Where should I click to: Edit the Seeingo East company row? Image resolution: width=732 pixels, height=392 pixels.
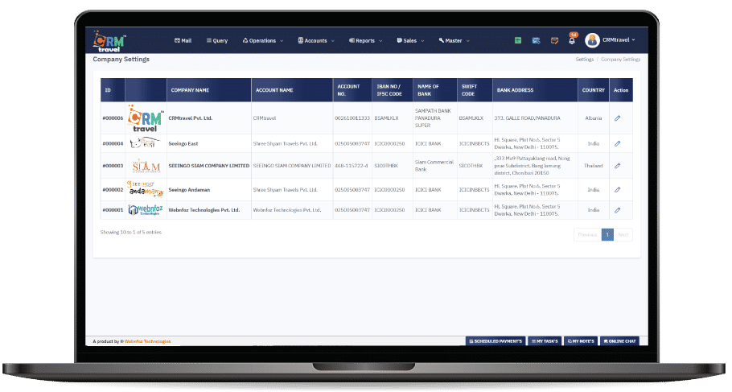coord(617,143)
